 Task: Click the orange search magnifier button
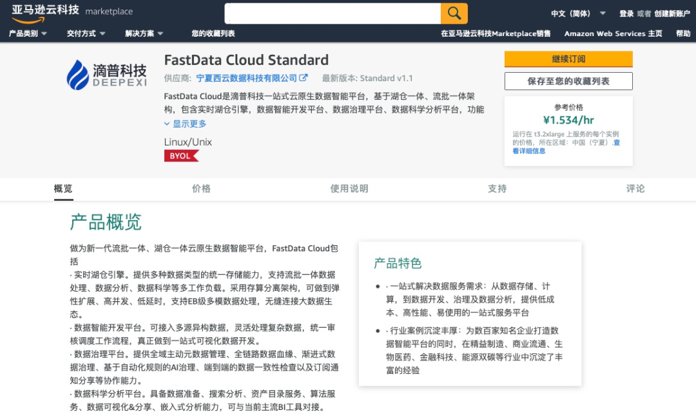454,14
